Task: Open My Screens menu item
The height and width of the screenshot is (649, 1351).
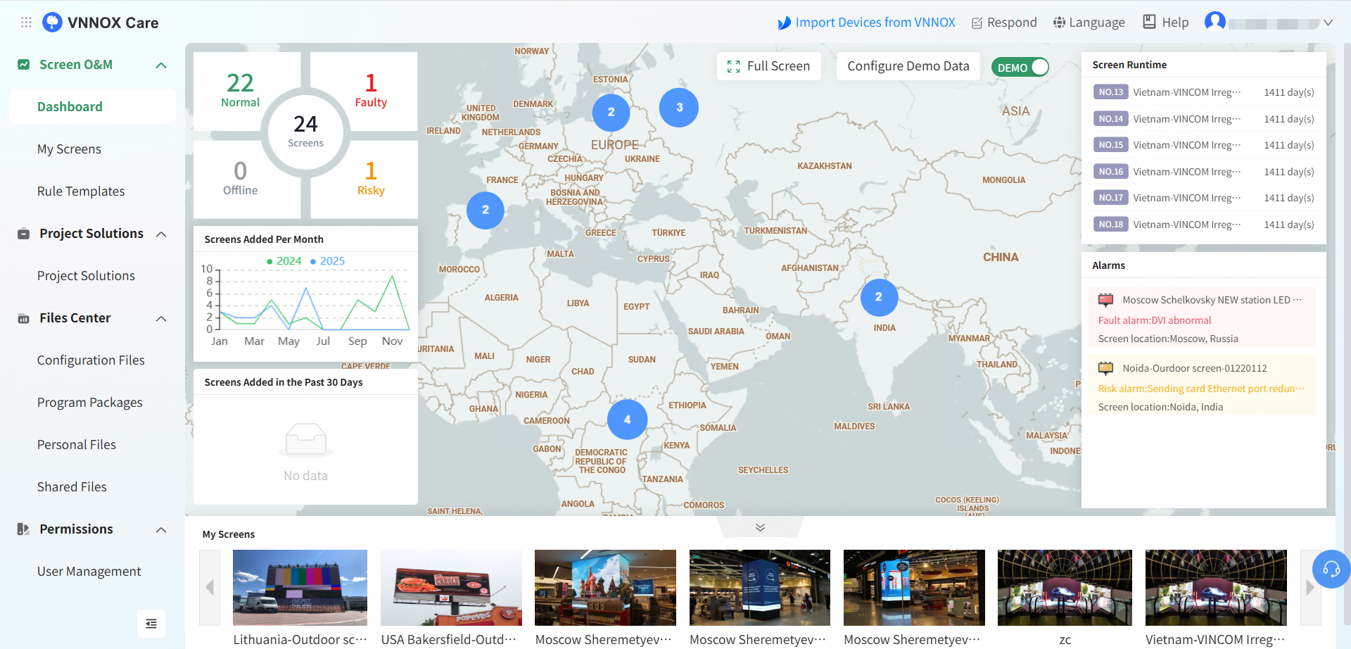Action: (69, 149)
